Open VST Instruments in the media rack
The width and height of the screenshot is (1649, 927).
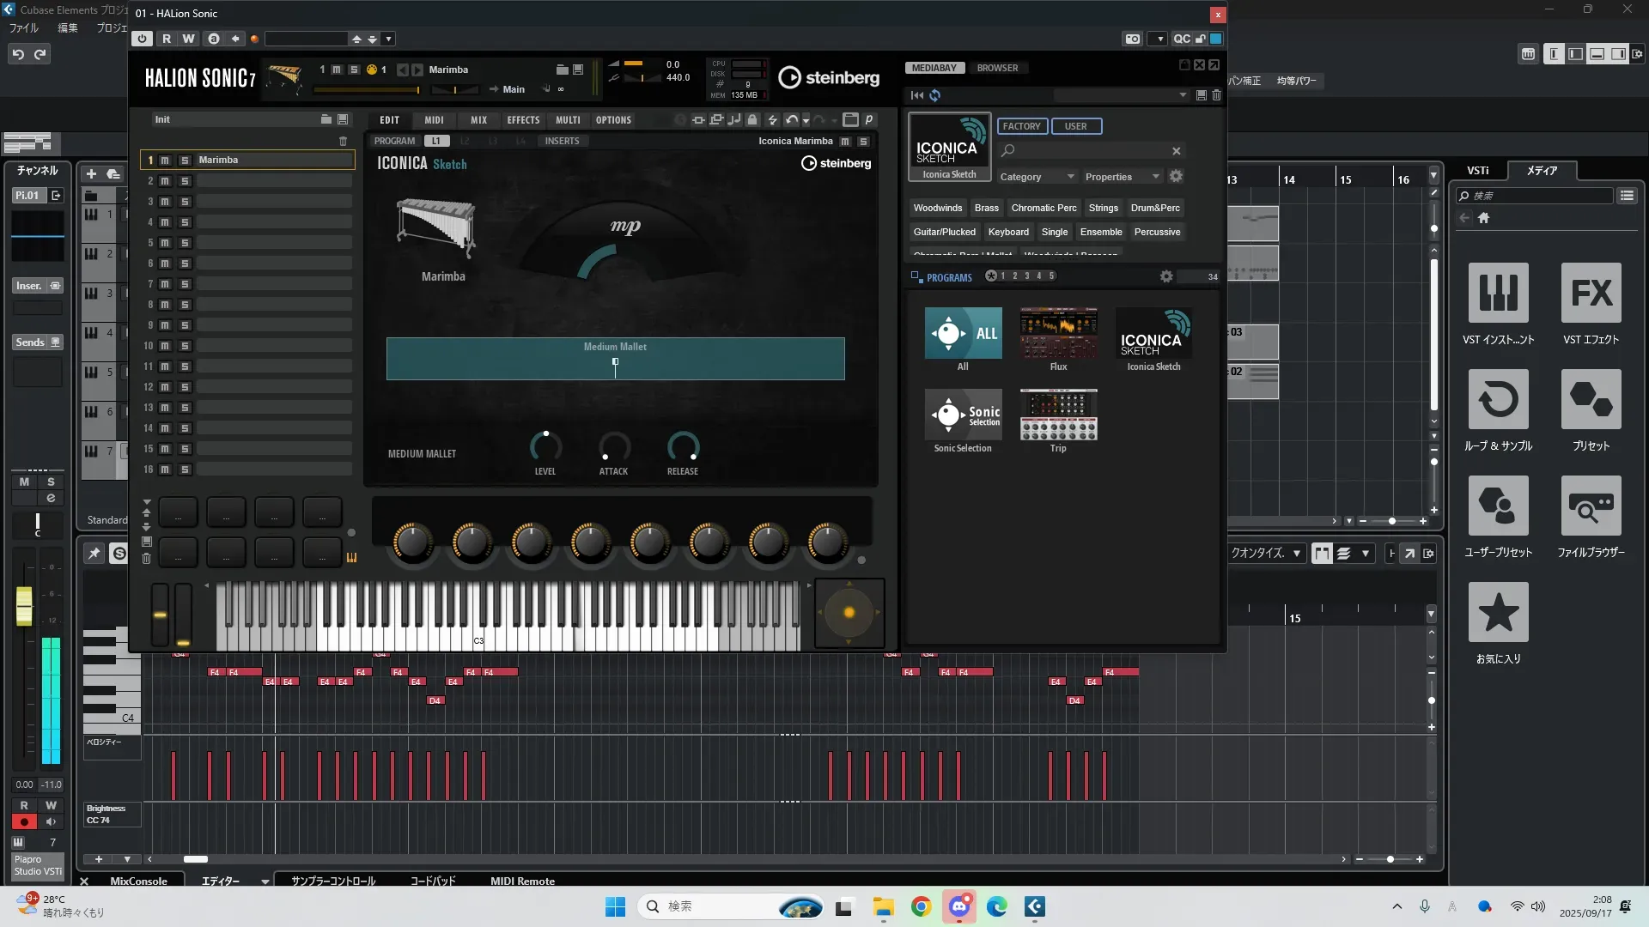point(1498,294)
